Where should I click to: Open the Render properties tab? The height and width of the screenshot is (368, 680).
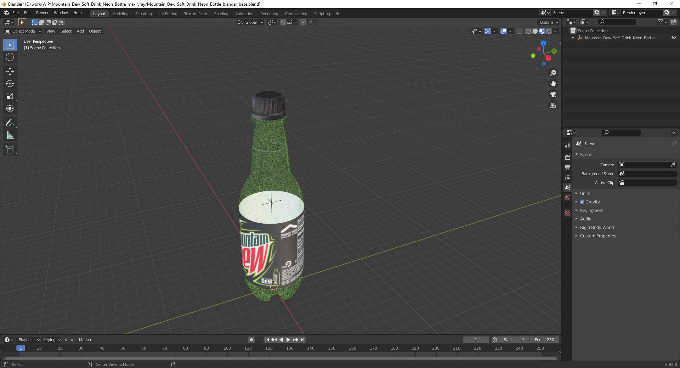tap(568, 157)
